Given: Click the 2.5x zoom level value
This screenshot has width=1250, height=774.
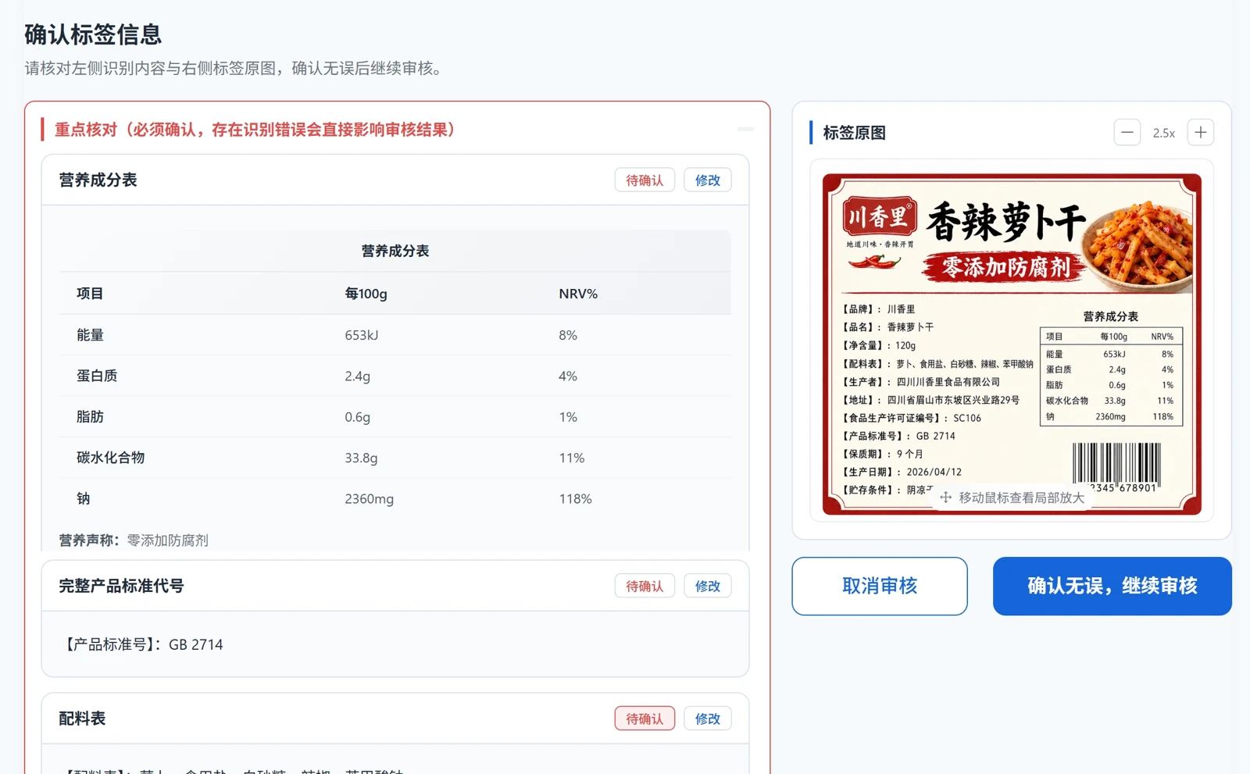Looking at the screenshot, I should [1163, 133].
